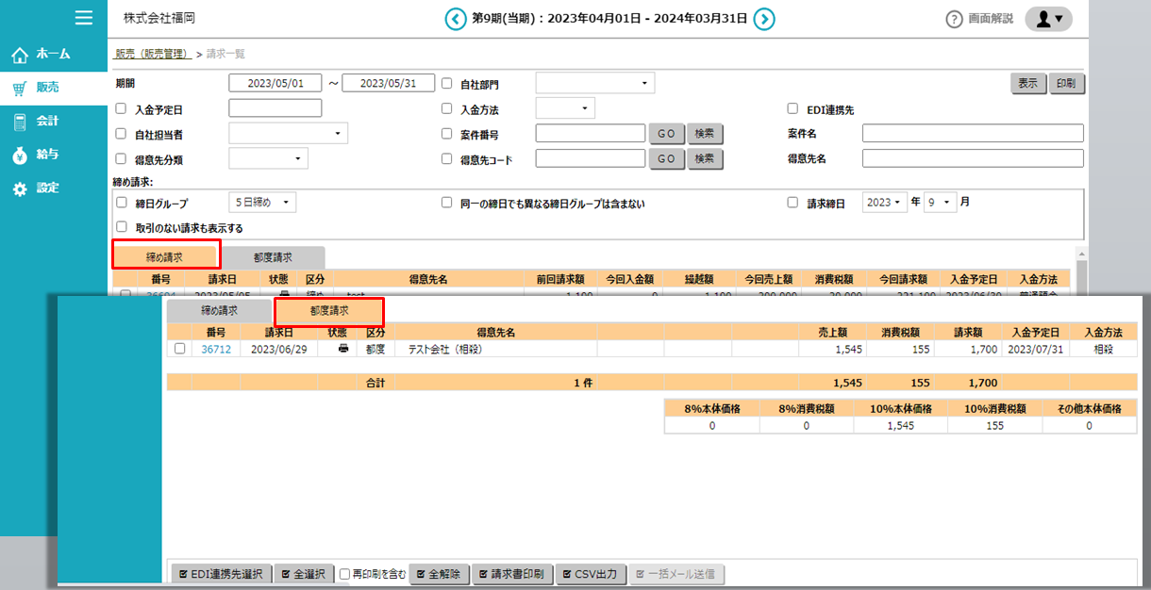Open the 画面解説 help icon
Image resolution: width=1151 pixels, height=590 pixels.
(954, 19)
